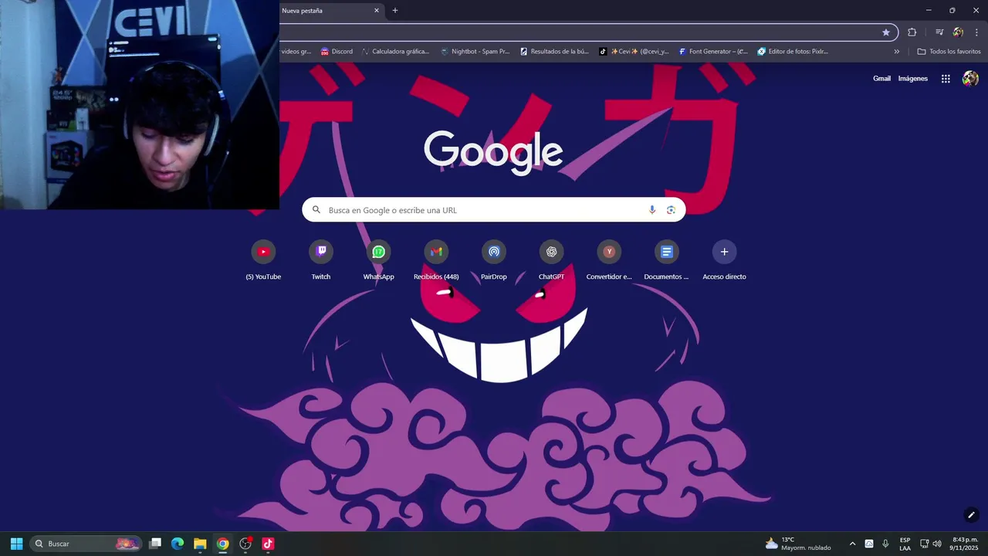Screen dimensions: 988x556
Task: Open the Documentos shortcut tile
Action: click(x=667, y=252)
